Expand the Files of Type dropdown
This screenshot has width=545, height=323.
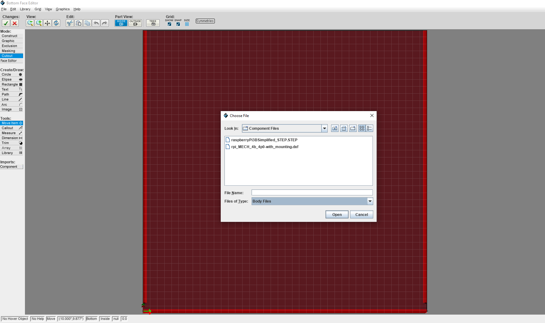(370, 201)
